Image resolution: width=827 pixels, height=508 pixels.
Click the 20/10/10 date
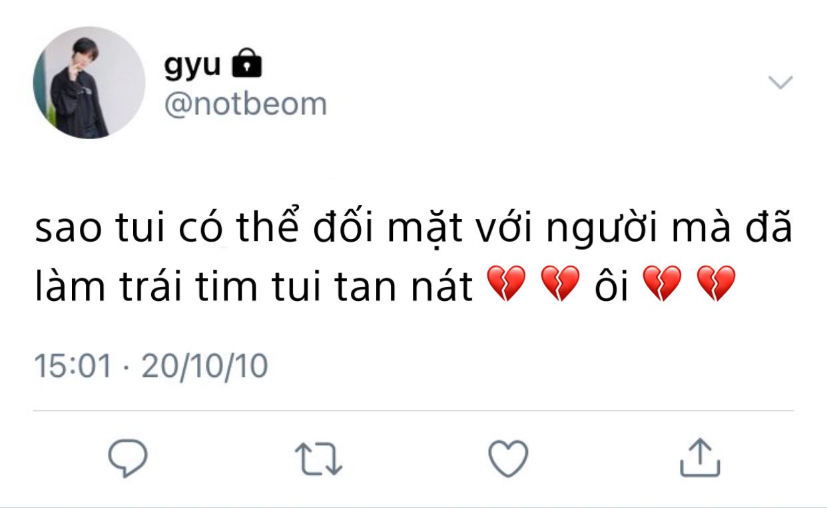204,366
